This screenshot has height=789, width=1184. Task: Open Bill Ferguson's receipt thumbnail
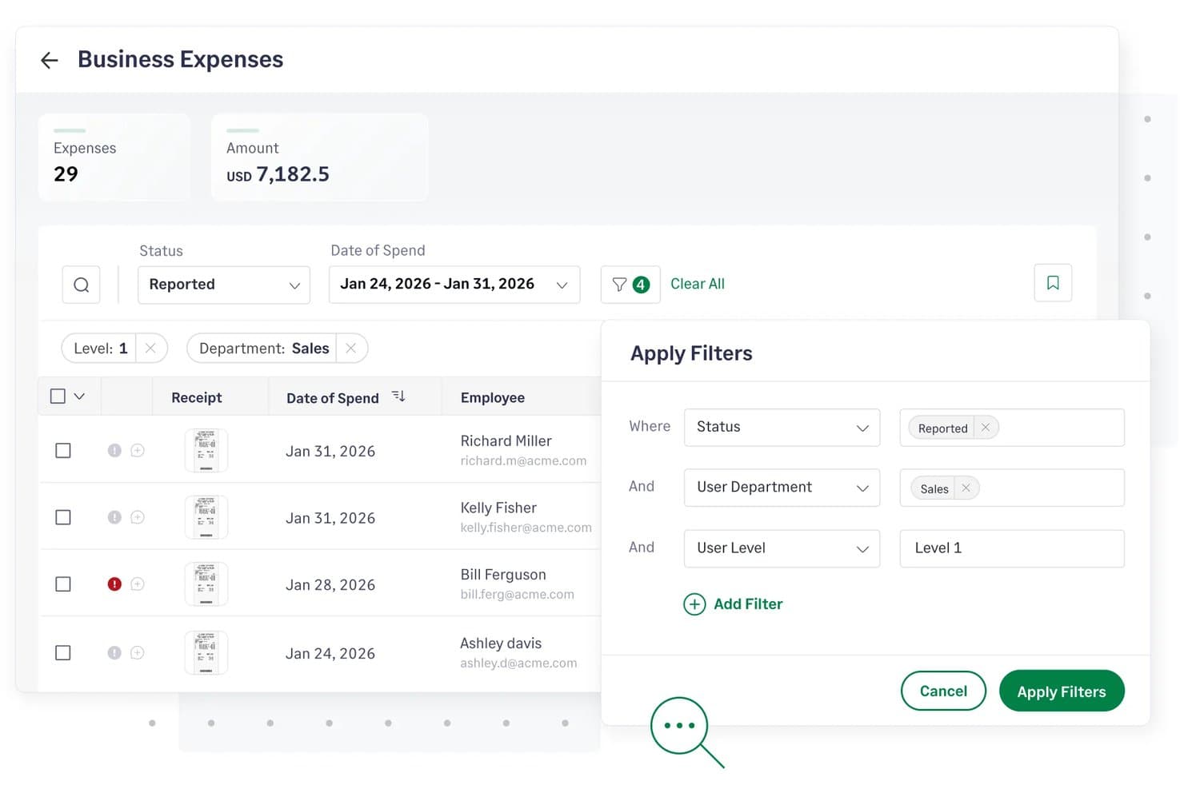pos(206,584)
